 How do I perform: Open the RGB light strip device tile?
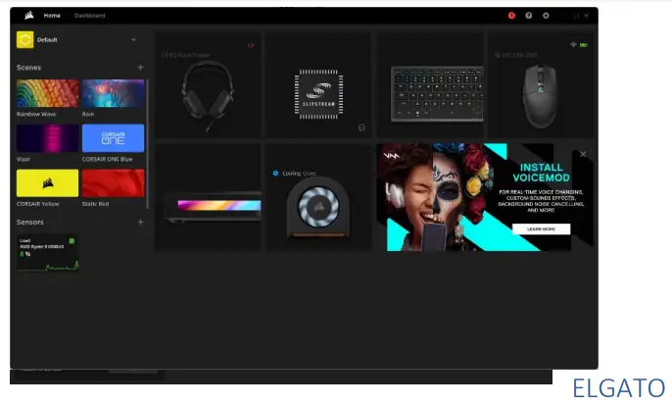click(x=208, y=197)
